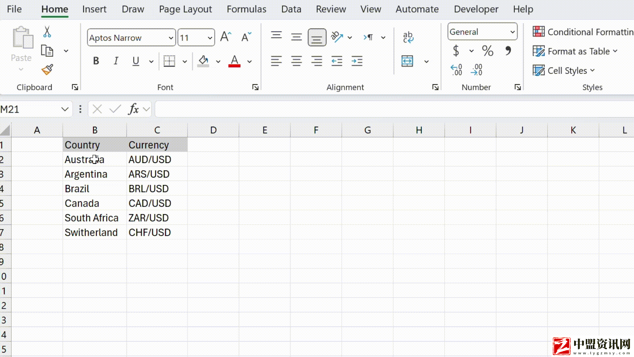Center text horizontally in cell
Screen dimensions: 634x357
click(x=297, y=61)
